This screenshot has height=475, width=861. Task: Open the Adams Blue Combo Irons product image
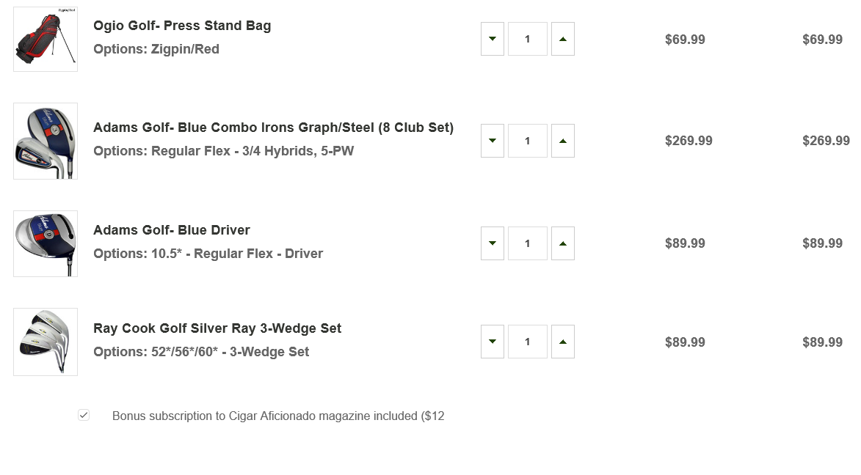tap(46, 141)
